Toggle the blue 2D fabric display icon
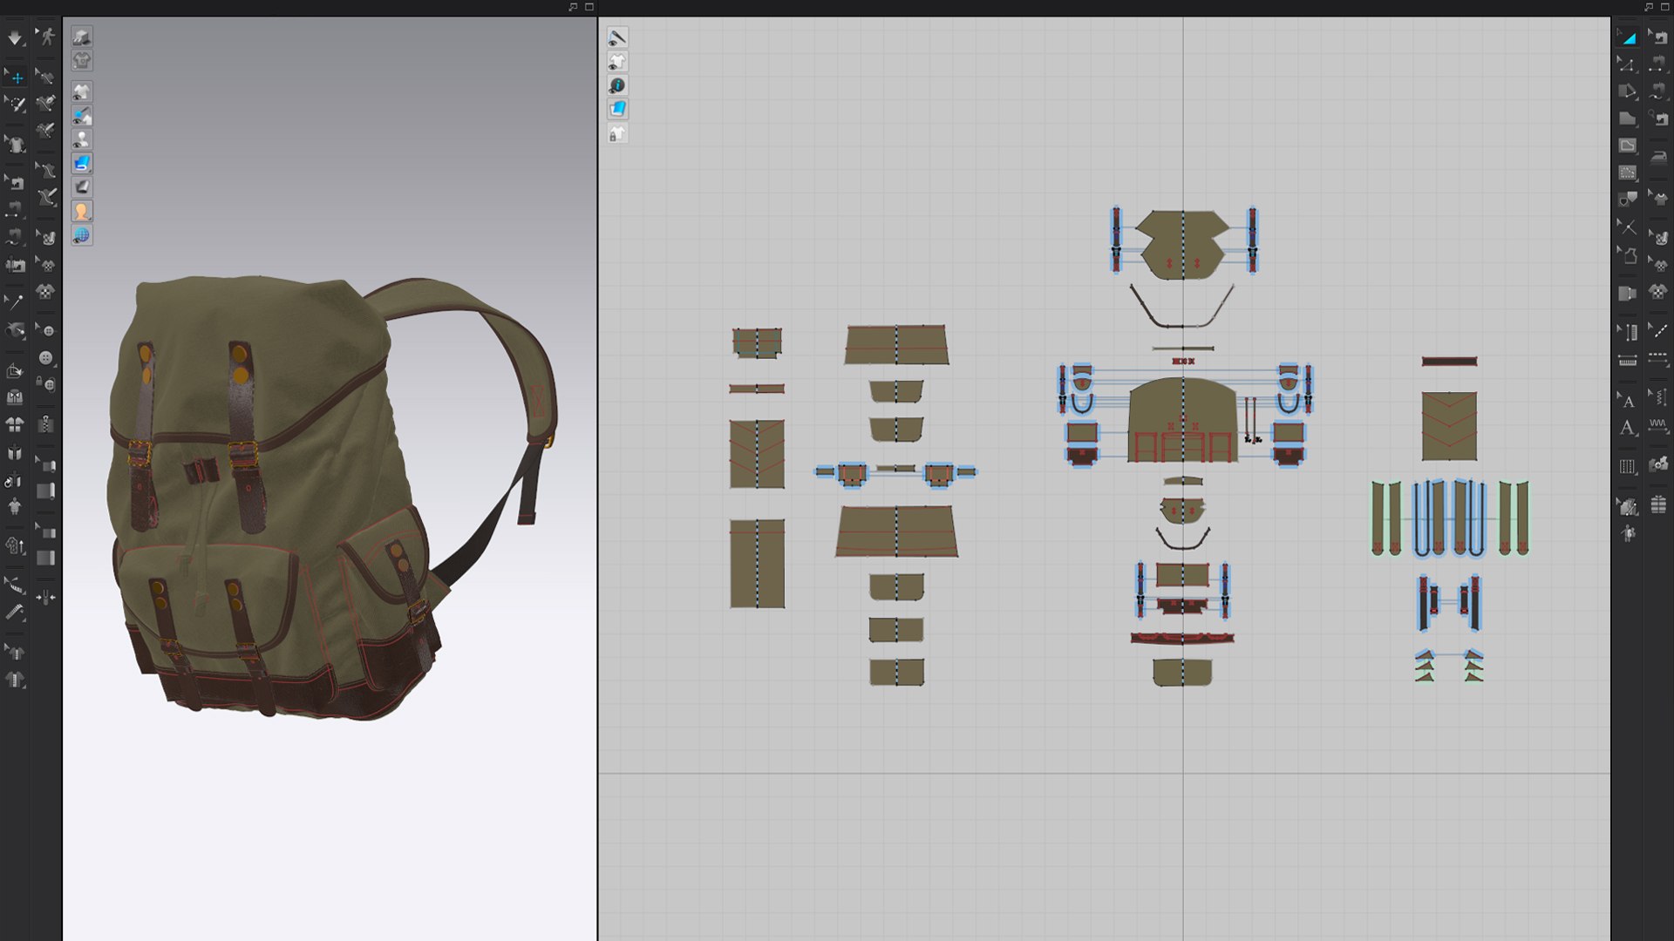Screen dimensions: 1674x941 click(x=617, y=109)
